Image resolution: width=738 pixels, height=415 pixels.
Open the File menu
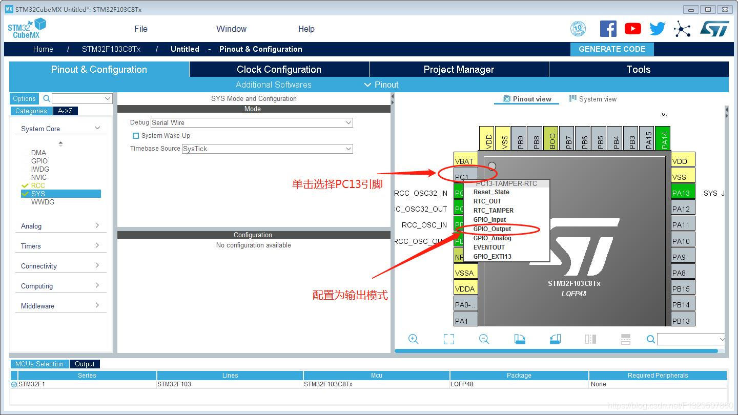point(141,29)
